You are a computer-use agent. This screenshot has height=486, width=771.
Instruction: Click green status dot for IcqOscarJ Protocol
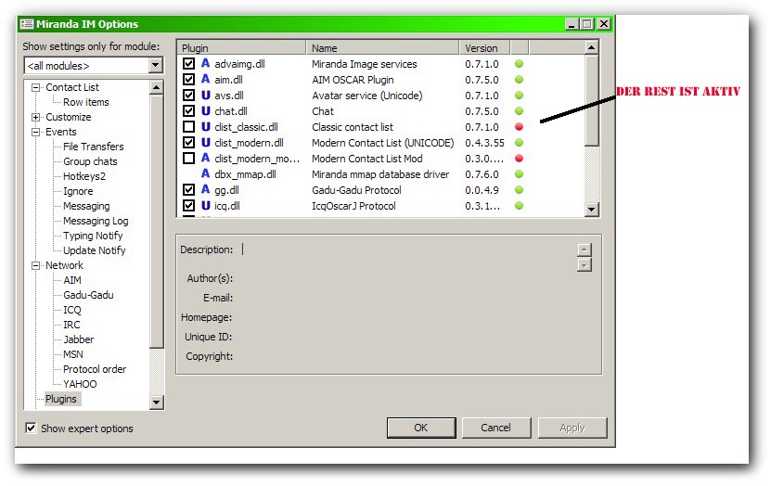click(519, 205)
